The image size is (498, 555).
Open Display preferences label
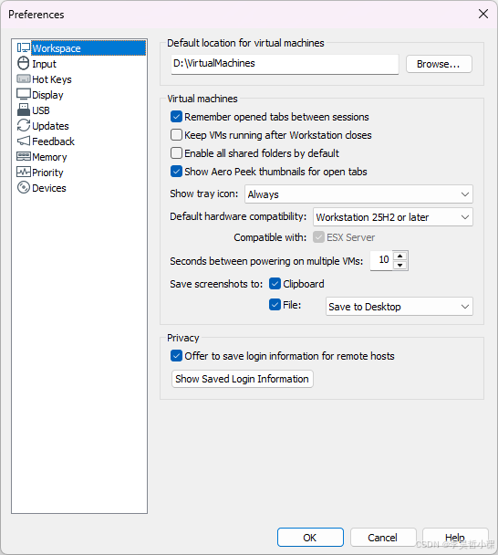click(x=47, y=95)
